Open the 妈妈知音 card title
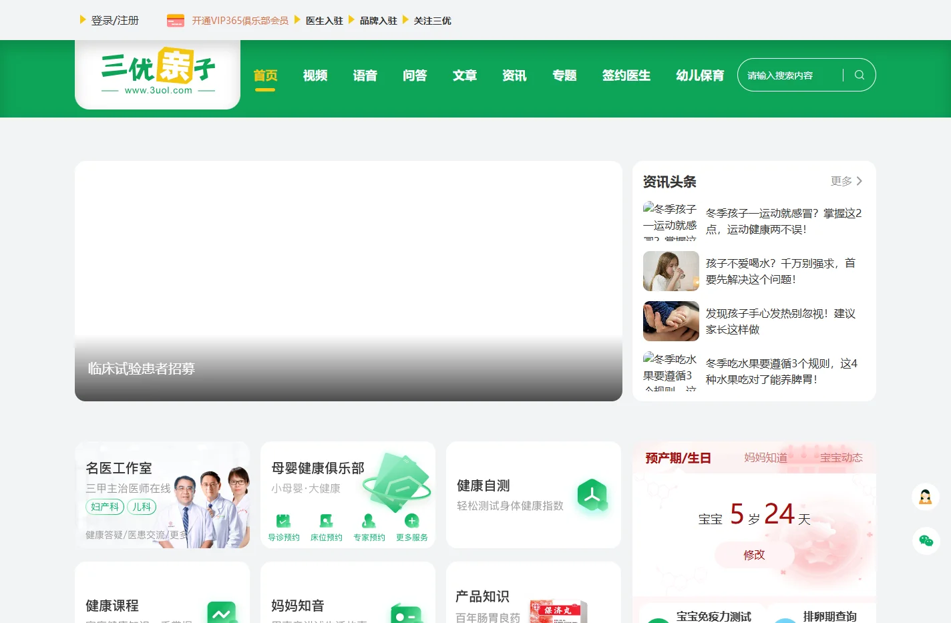Image resolution: width=951 pixels, height=623 pixels. (298, 606)
